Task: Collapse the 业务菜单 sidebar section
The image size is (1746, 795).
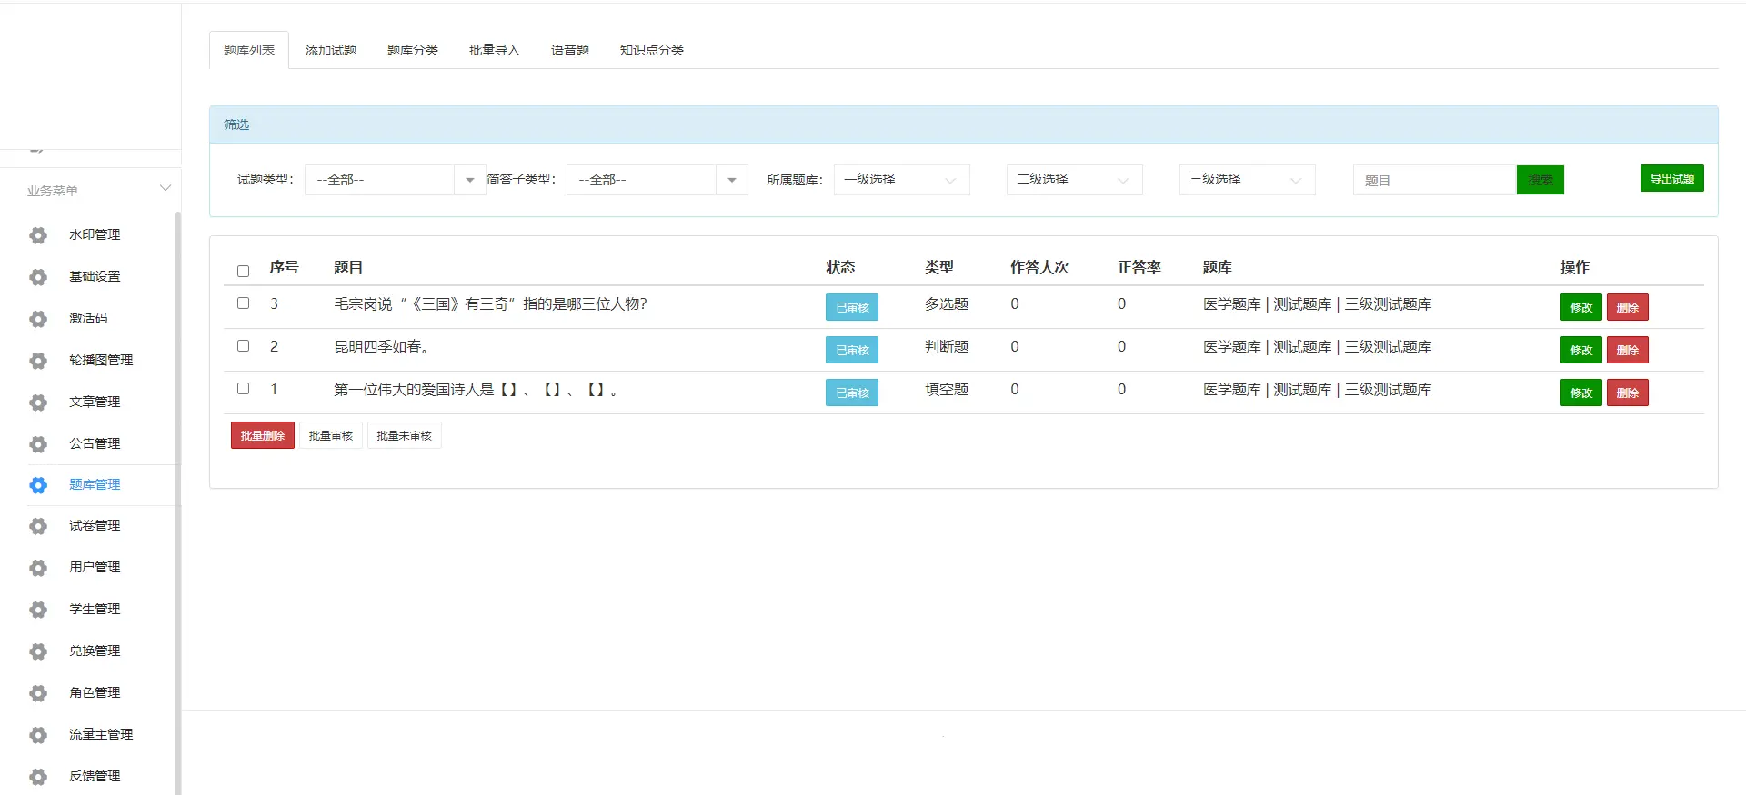Action: click(x=165, y=189)
